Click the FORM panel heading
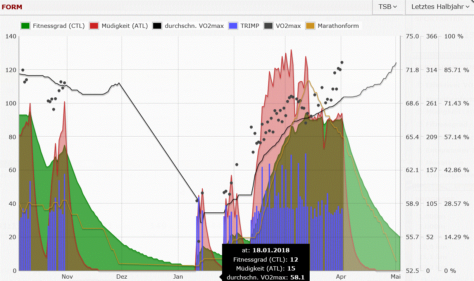The height and width of the screenshot is (281, 474). coord(12,7)
